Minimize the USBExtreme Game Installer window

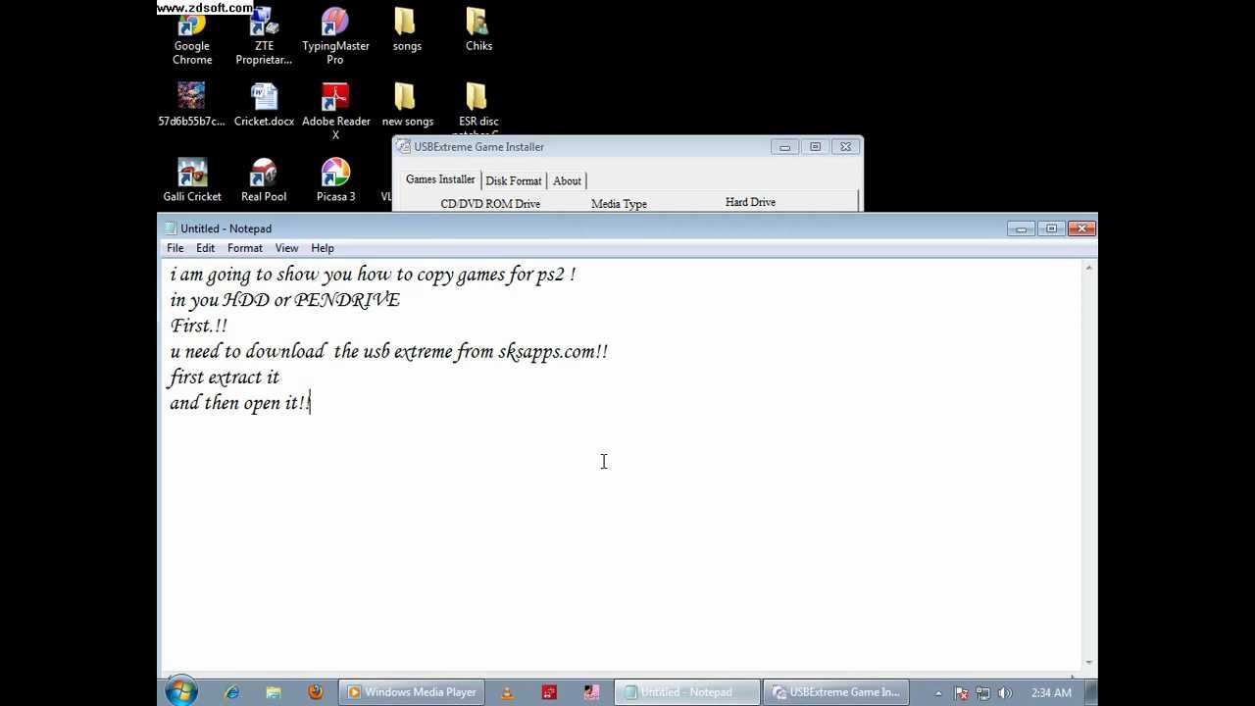[784, 147]
